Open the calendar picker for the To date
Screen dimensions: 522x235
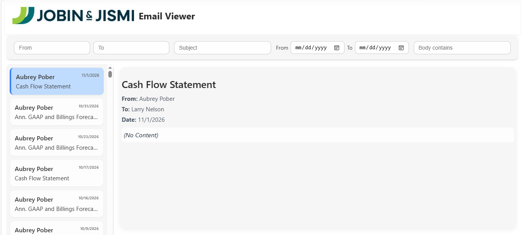click(x=401, y=47)
